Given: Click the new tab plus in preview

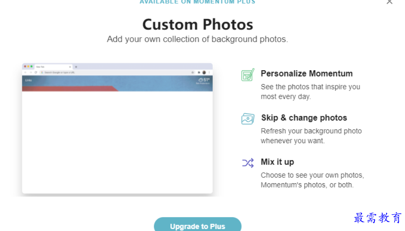Looking at the screenshot, I should click(76, 67).
